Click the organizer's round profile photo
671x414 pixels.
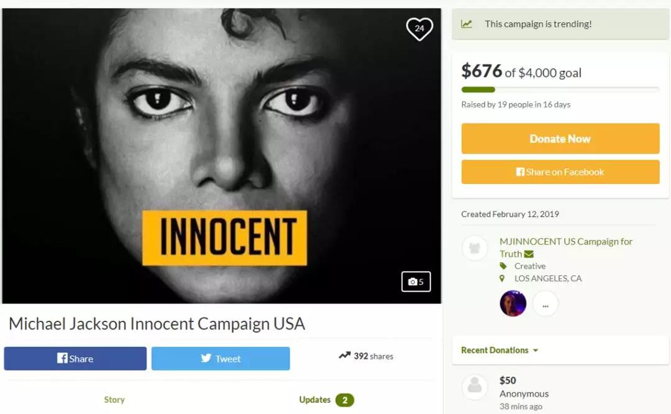click(513, 303)
